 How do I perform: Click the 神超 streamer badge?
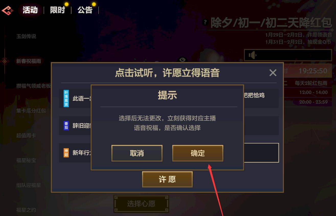point(66,153)
